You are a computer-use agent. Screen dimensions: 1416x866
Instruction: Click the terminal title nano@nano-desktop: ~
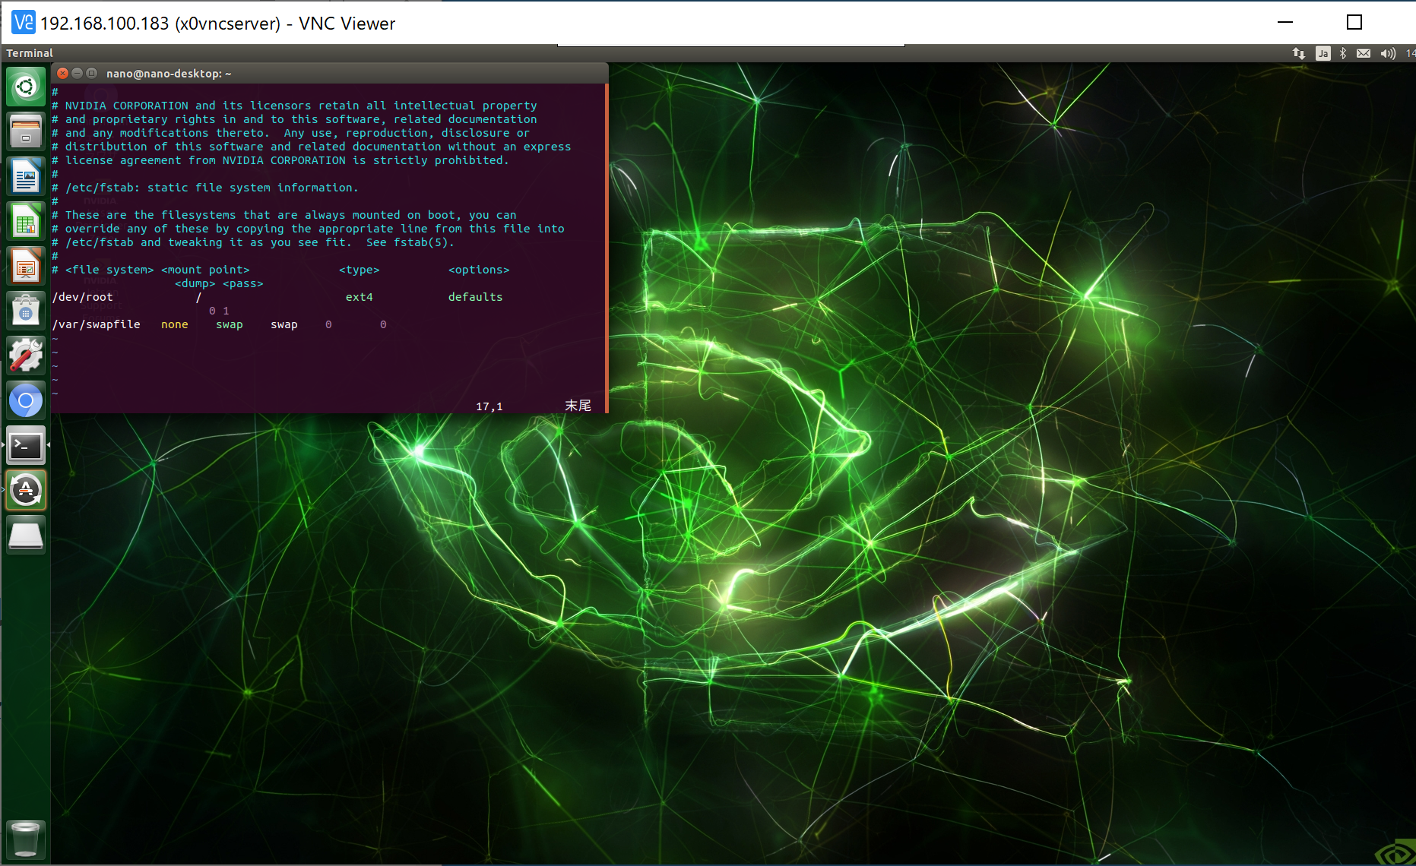click(x=169, y=74)
